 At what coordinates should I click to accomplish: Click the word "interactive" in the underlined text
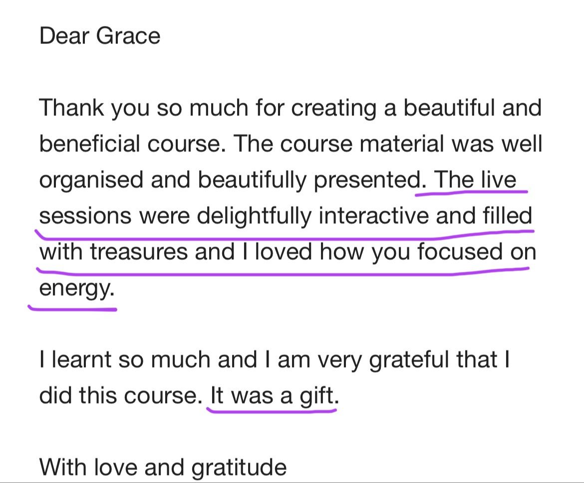(x=373, y=216)
